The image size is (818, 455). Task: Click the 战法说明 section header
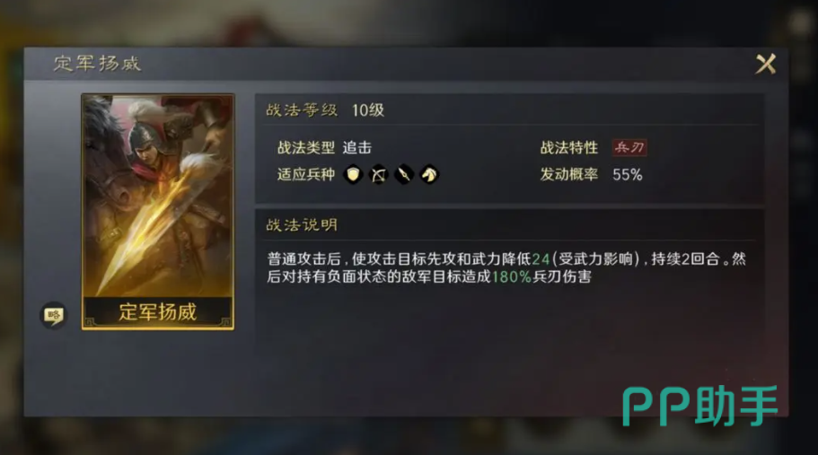[302, 225]
